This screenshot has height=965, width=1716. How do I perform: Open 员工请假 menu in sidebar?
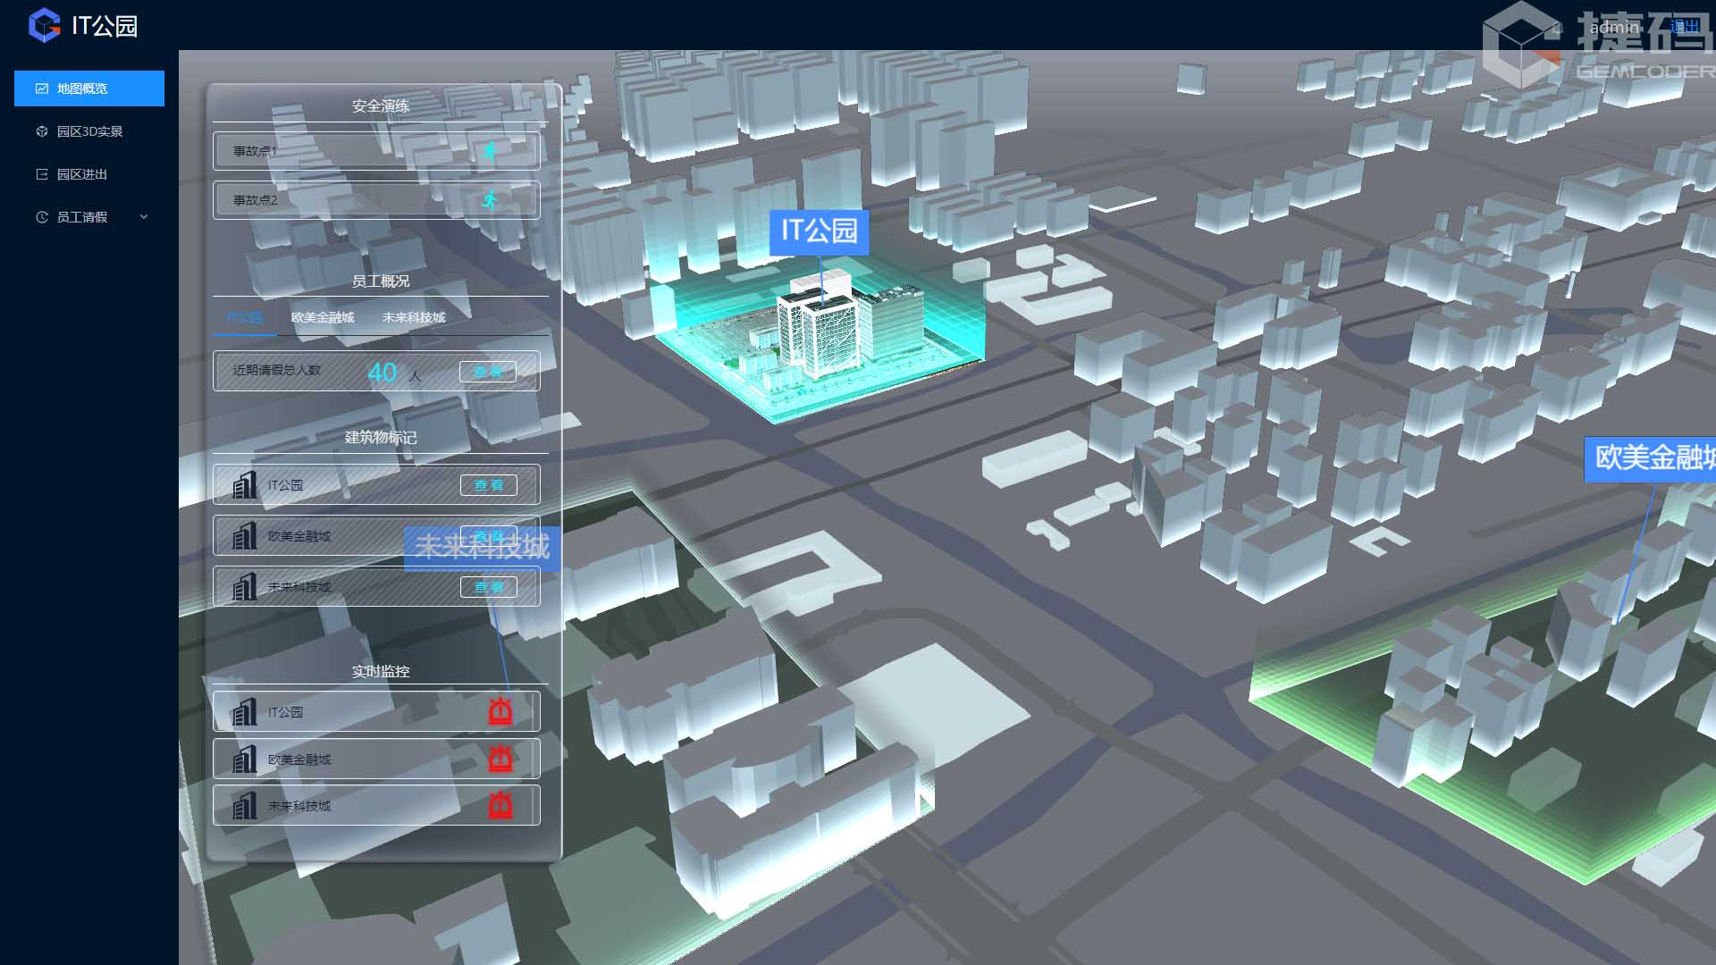tap(82, 217)
